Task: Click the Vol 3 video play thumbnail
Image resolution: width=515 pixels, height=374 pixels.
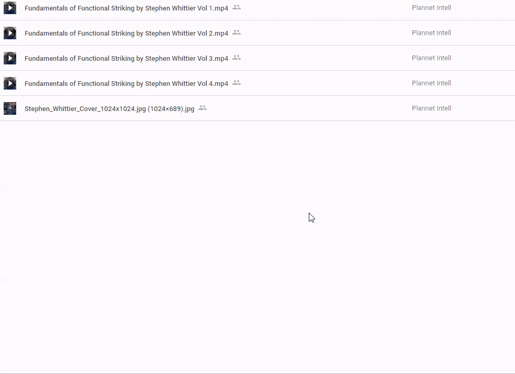Action: pyautogui.click(x=10, y=58)
